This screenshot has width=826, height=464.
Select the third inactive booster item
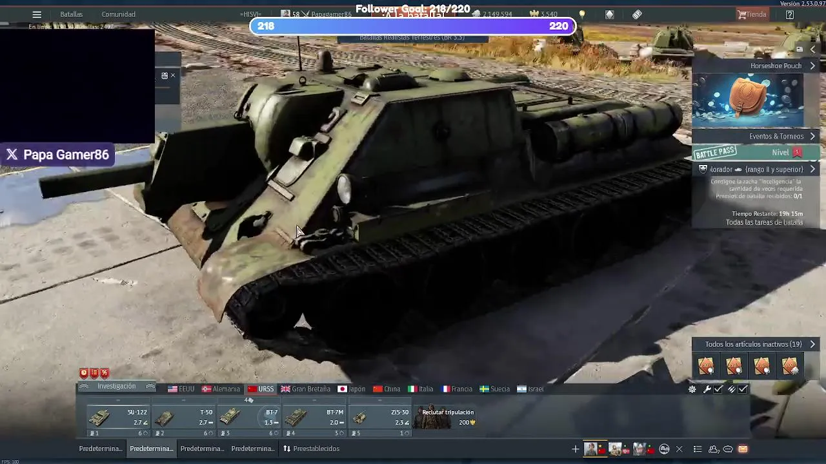coord(762,366)
